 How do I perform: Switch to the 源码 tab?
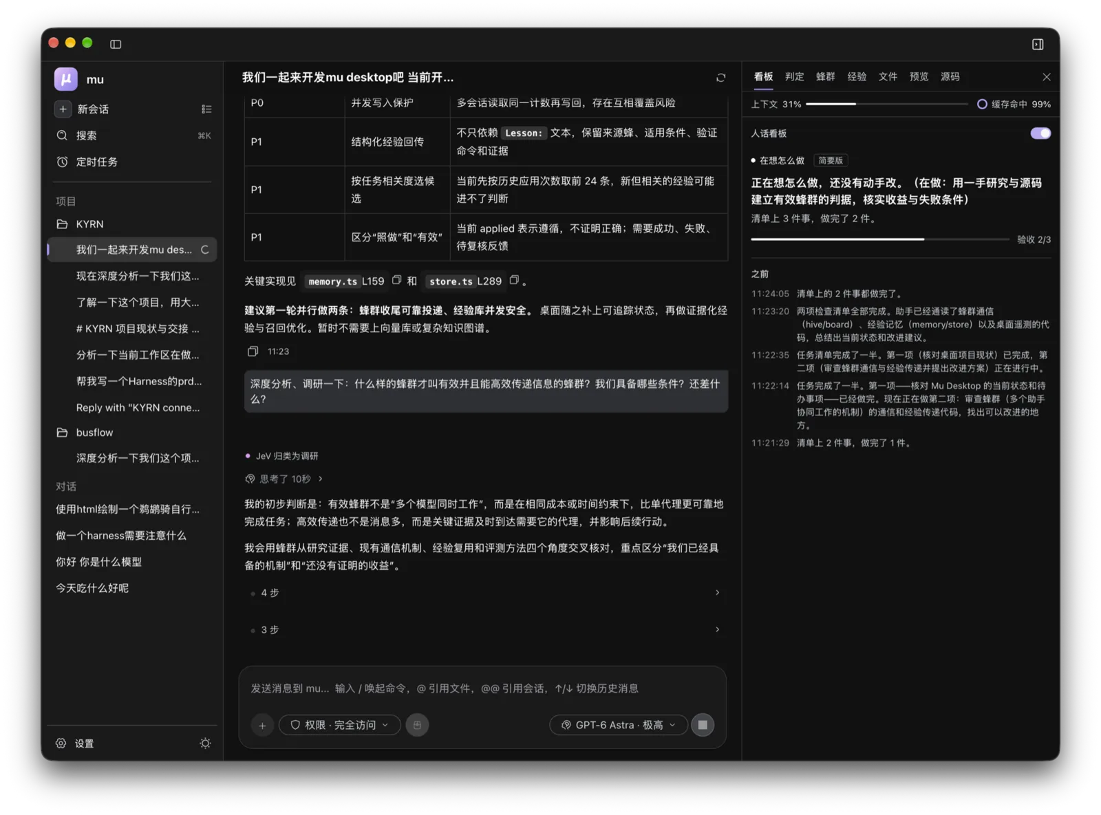(x=950, y=77)
